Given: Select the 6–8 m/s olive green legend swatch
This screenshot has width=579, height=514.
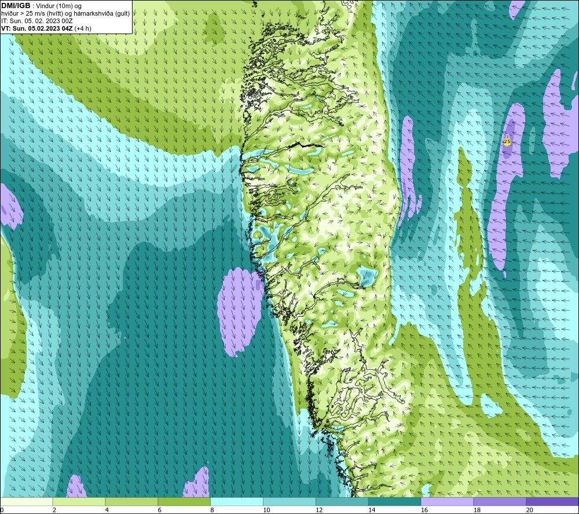Looking at the screenshot, I should (x=184, y=501).
